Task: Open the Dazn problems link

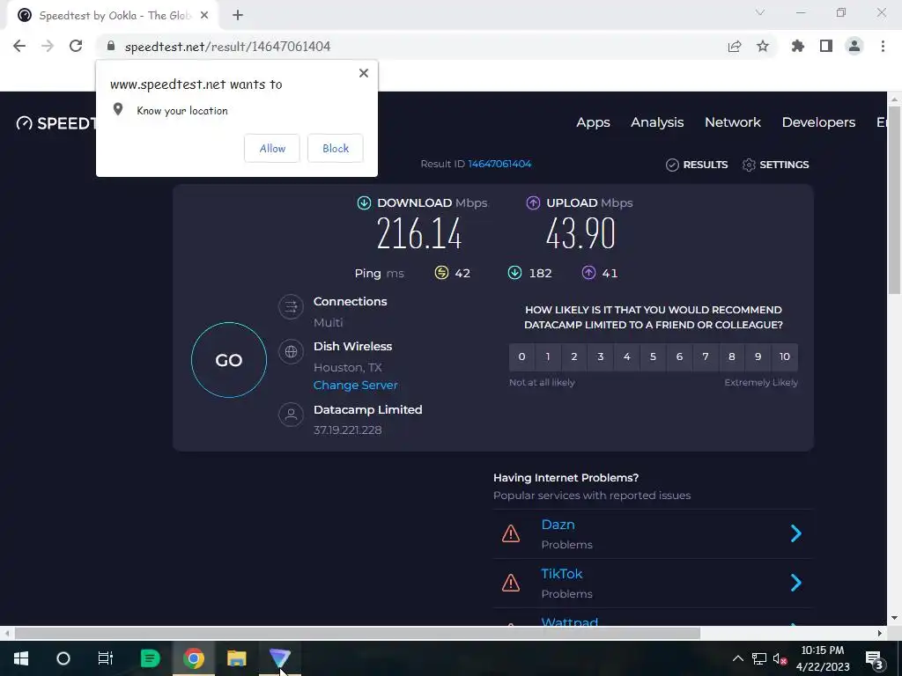Action: [558, 525]
